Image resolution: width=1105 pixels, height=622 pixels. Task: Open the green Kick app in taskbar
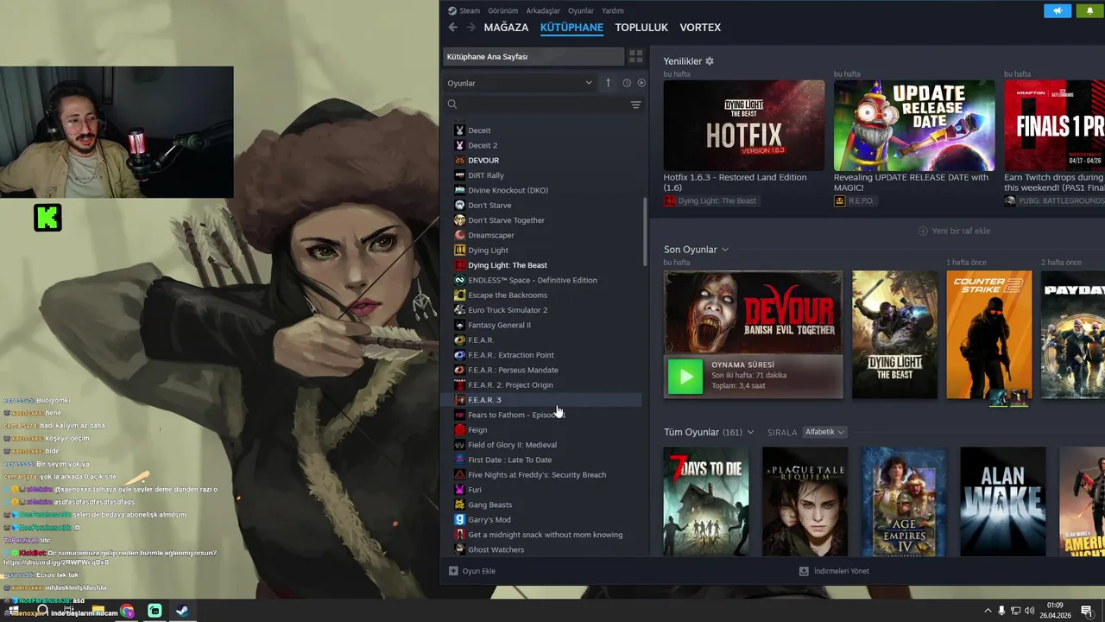tap(155, 611)
